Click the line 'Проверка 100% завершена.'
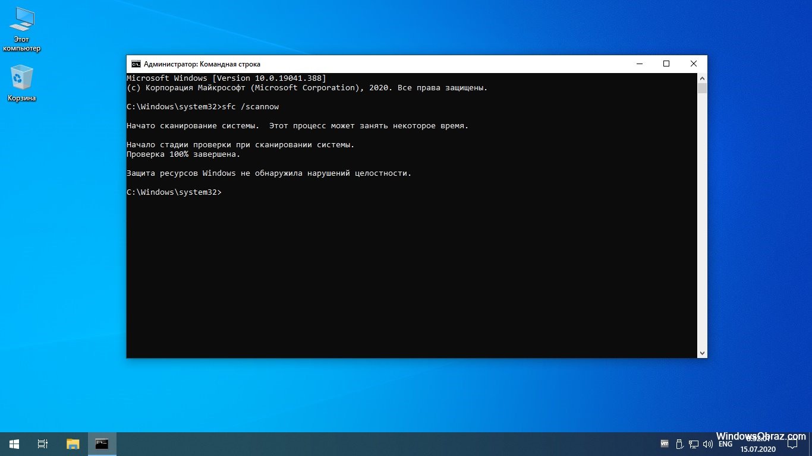The width and height of the screenshot is (812, 456). [x=184, y=154]
